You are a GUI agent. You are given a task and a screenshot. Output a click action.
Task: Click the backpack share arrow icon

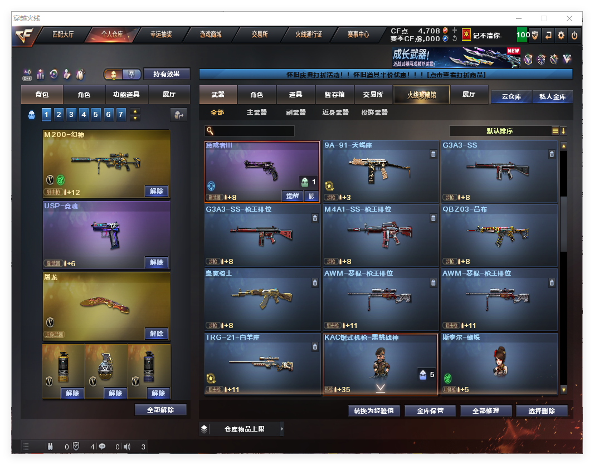click(x=178, y=115)
